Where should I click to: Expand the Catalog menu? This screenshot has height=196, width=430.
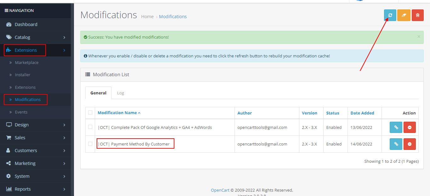[x=22, y=37]
